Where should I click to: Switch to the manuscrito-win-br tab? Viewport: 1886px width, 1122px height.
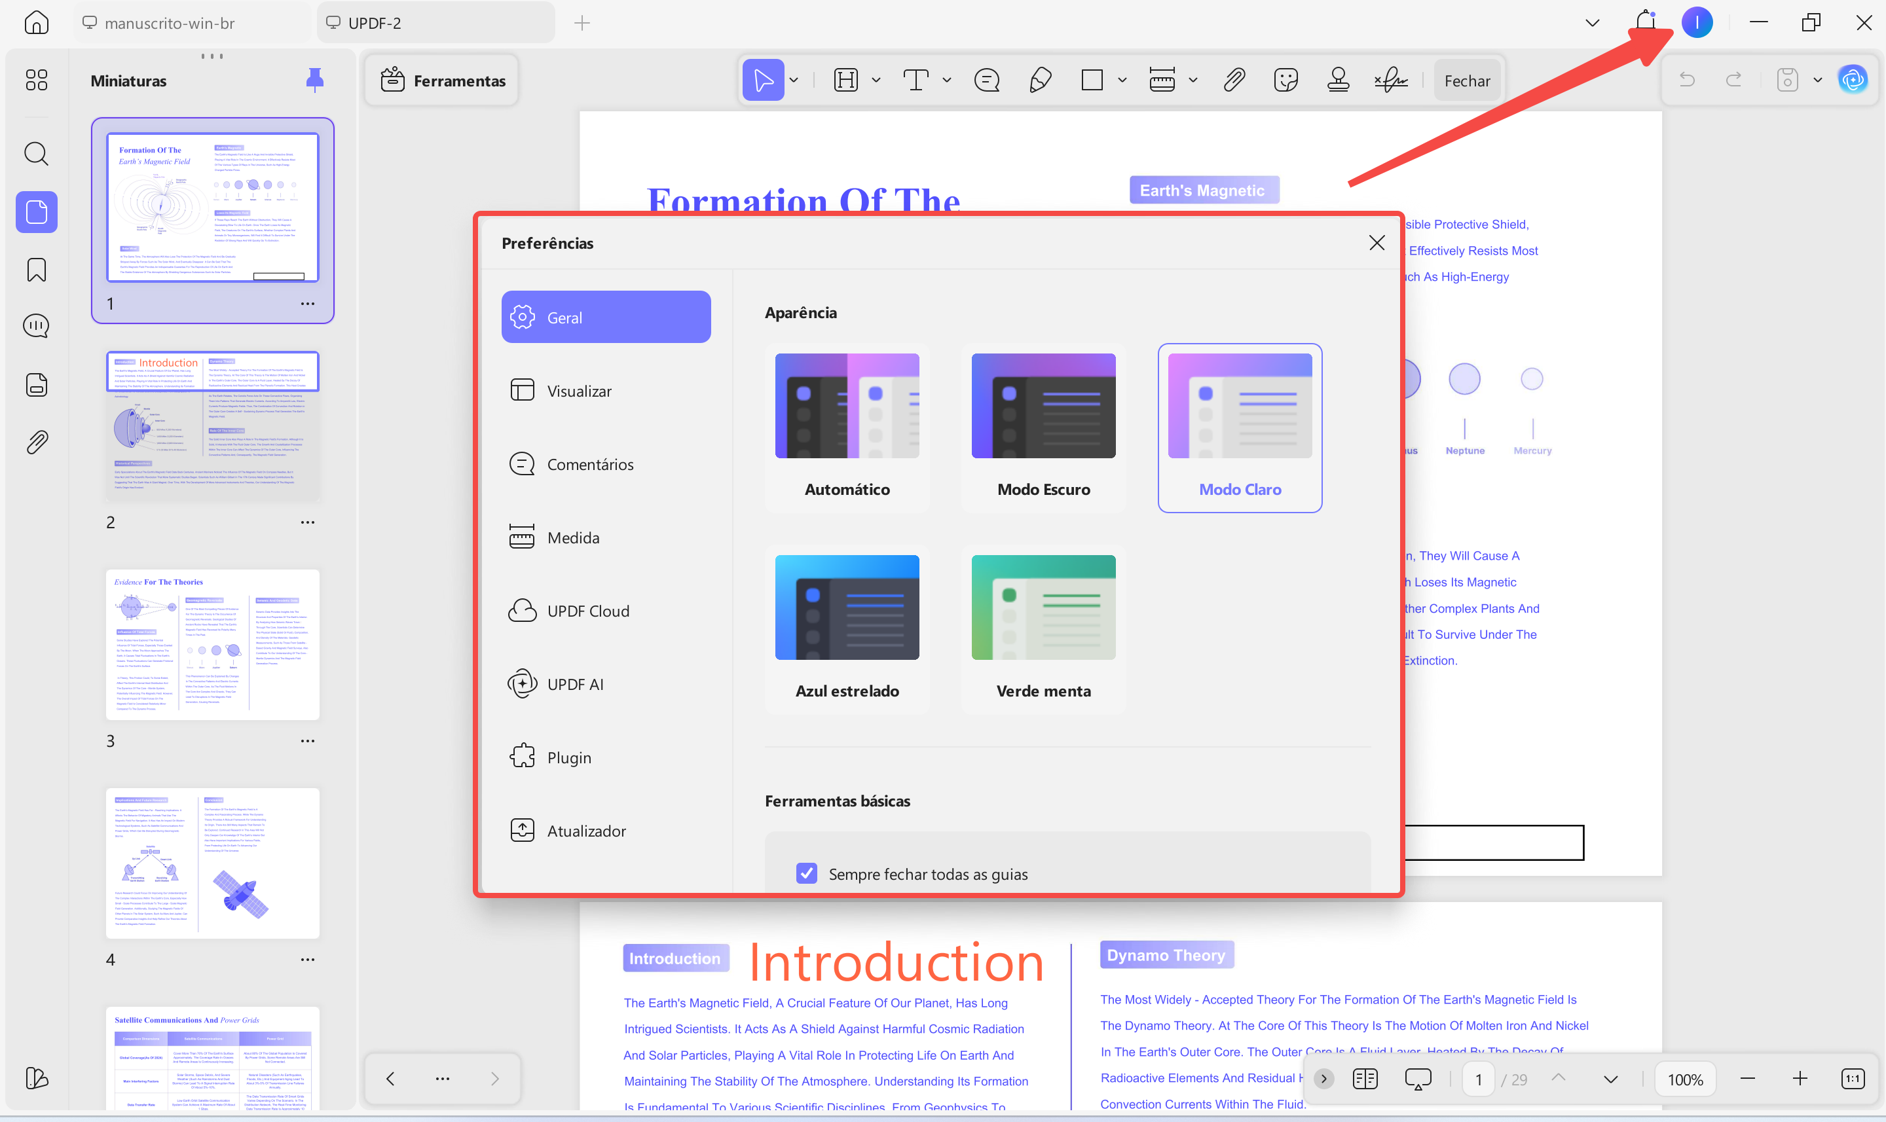click(191, 23)
